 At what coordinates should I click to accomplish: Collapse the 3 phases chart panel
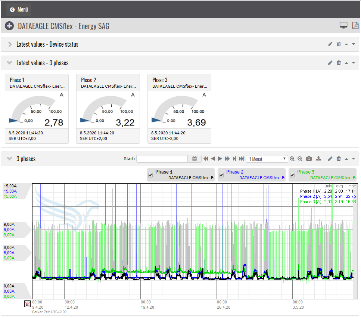tap(9, 159)
